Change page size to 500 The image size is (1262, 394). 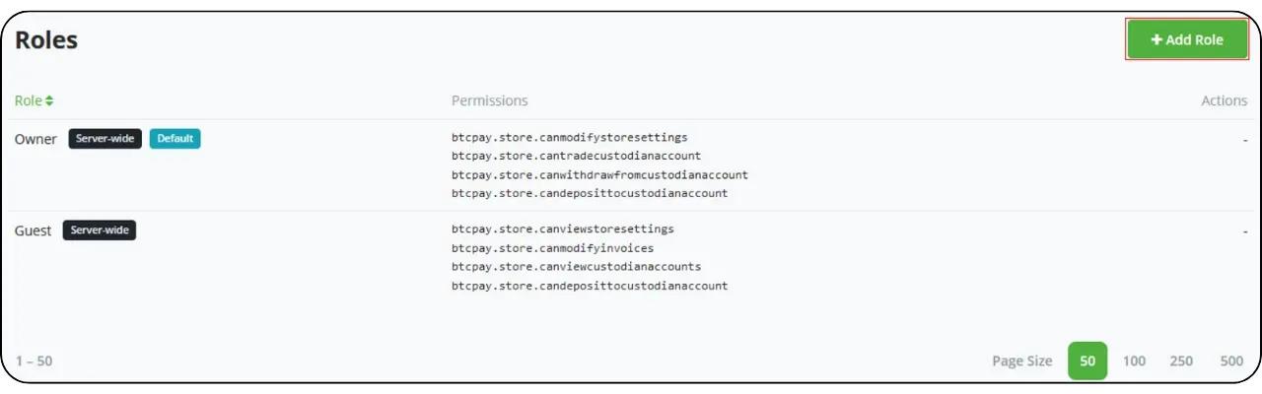pyautogui.click(x=1231, y=361)
